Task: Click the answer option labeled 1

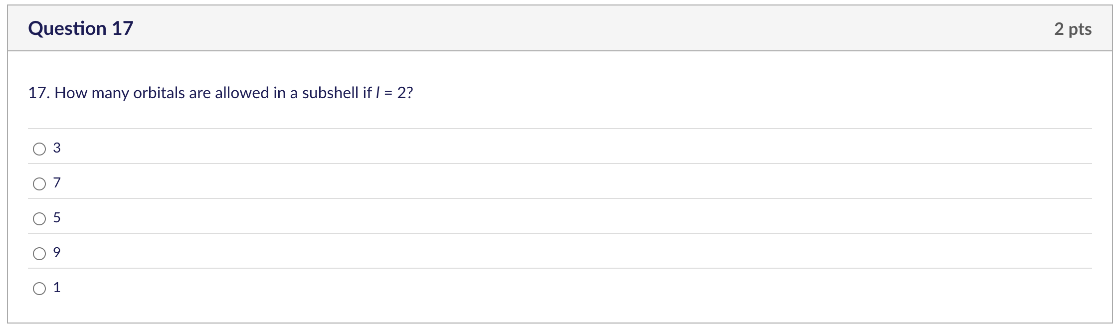Action: click(56, 287)
